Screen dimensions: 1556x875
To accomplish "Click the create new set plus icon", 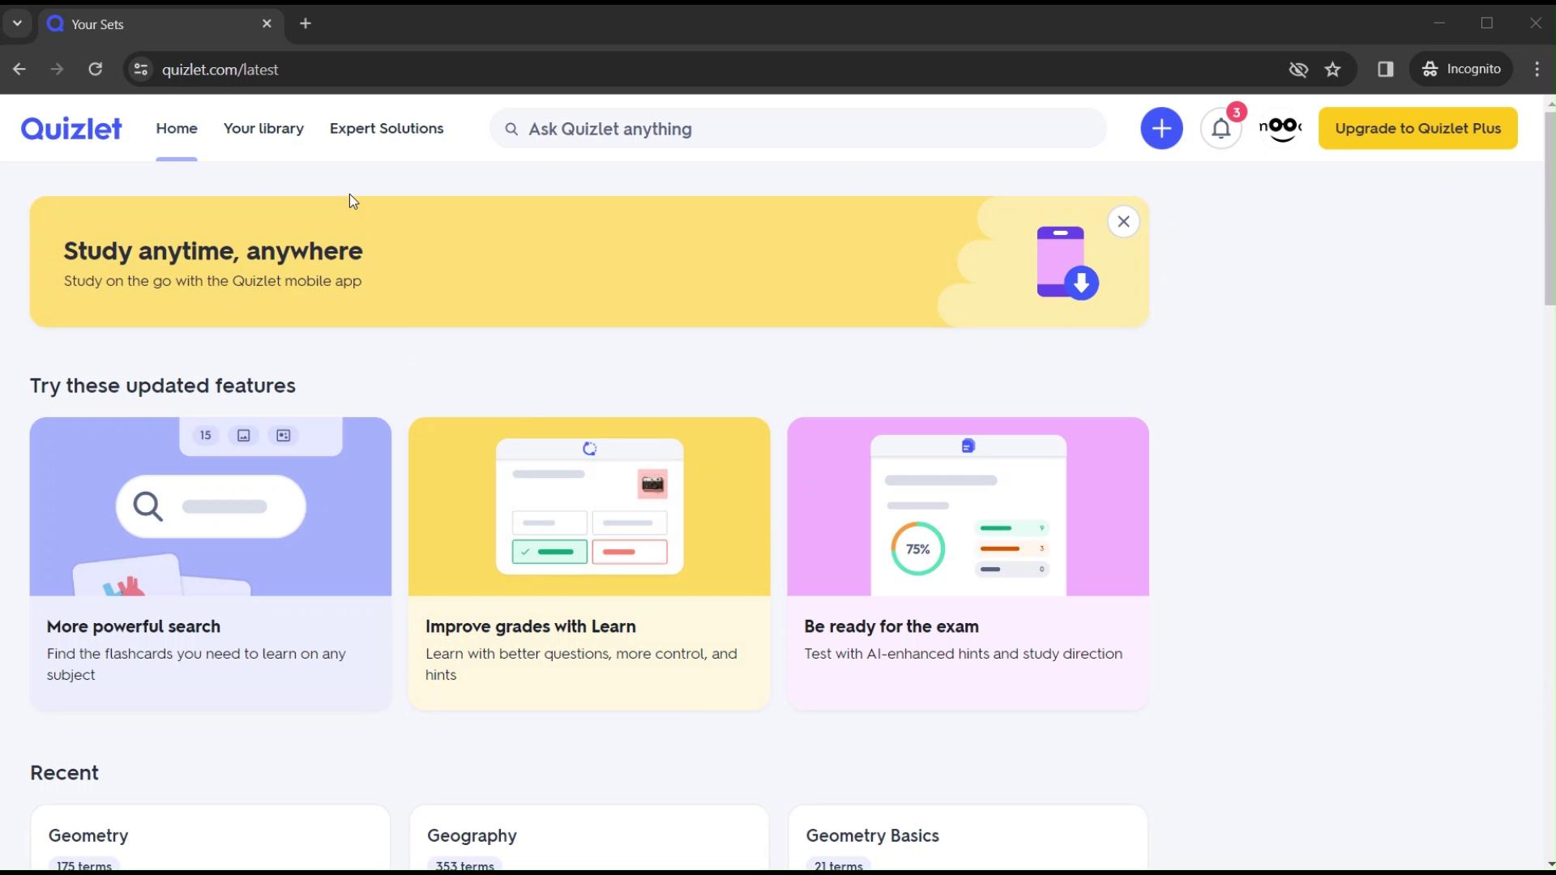I will click(1163, 128).
